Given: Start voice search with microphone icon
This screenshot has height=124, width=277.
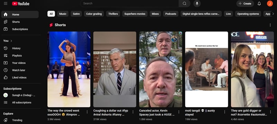Looking at the screenshot, I should tap(197, 3).
